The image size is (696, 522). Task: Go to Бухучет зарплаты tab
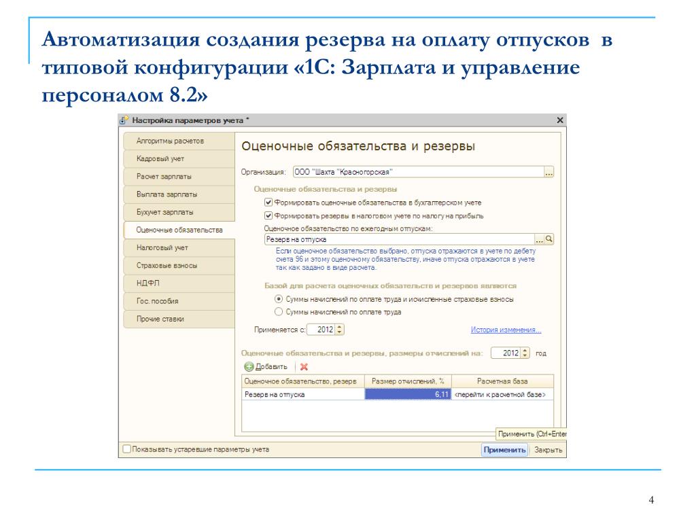click(x=179, y=212)
